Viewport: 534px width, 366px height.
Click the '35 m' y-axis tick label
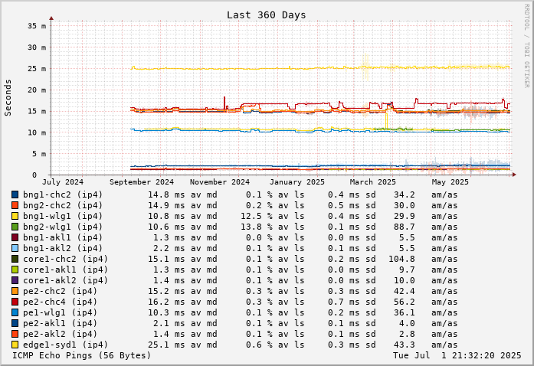pos(37,26)
